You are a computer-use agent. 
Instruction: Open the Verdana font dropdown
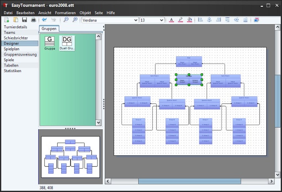pyautogui.click(x=135, y=20)
